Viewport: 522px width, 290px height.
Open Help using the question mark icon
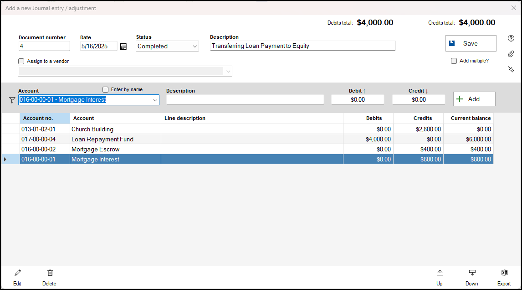(511, 39)
